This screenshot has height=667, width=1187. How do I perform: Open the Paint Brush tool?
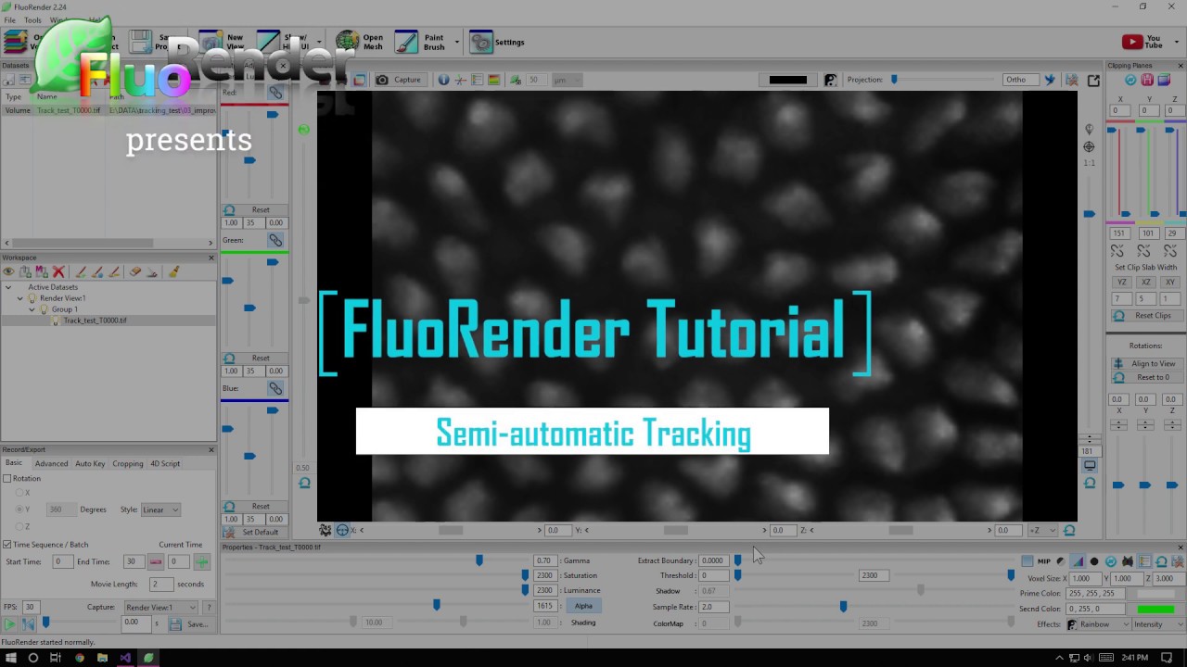(420, 43)
